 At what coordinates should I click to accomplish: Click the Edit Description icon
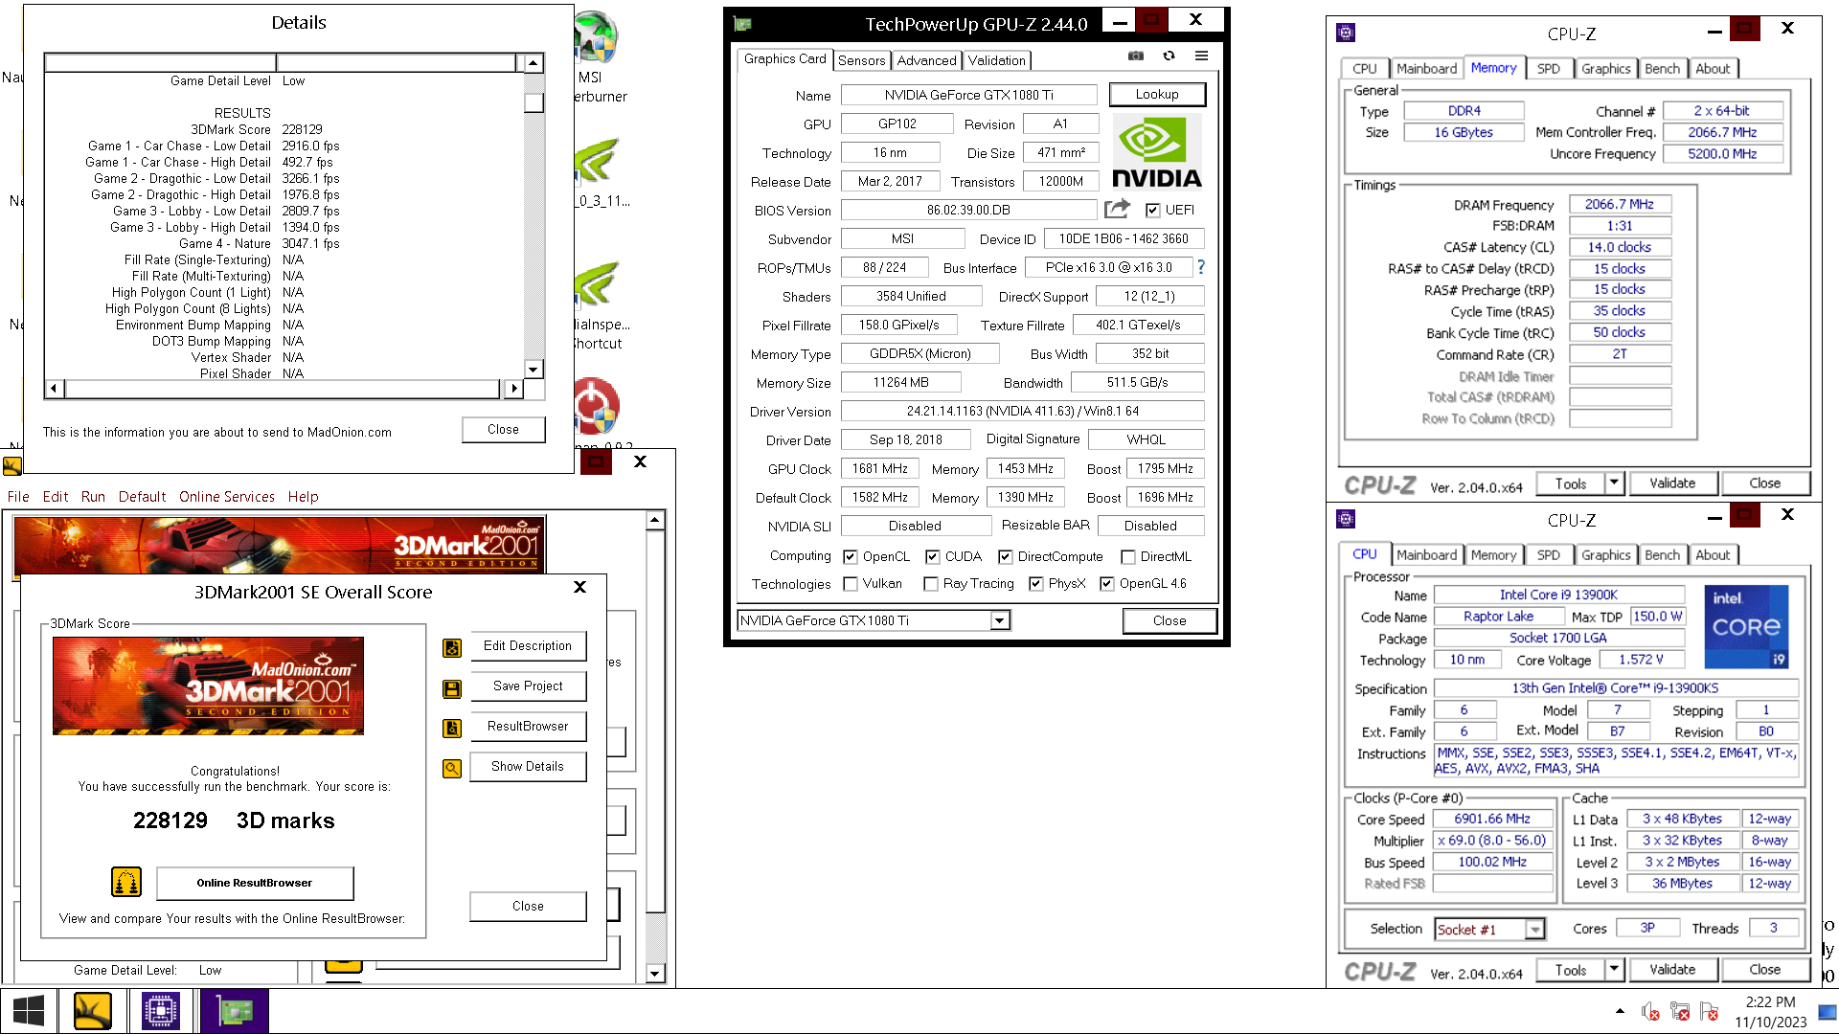pos(452,648)
